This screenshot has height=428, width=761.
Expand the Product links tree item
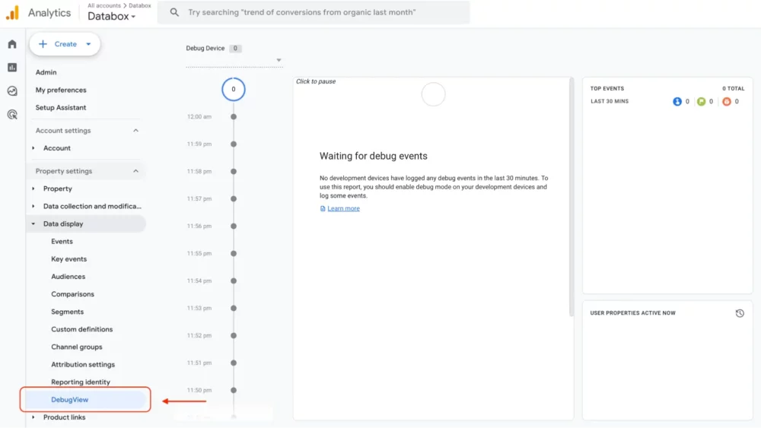click(33, 417)
